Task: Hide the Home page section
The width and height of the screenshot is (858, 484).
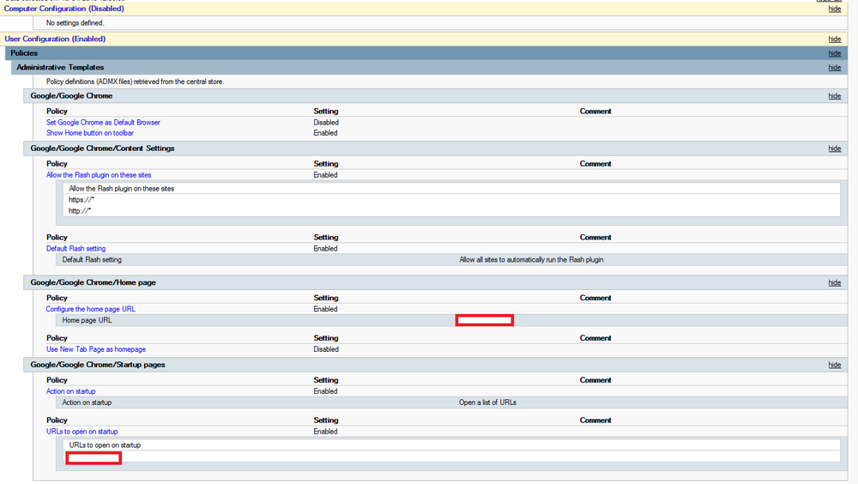Action: 835,282
